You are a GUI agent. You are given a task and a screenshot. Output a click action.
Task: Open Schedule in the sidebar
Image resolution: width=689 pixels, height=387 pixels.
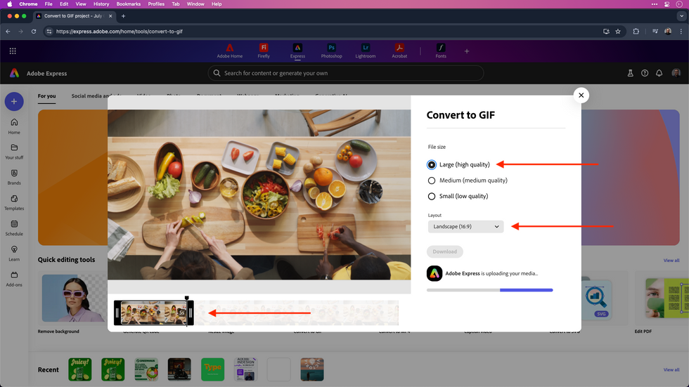[14, 228]
